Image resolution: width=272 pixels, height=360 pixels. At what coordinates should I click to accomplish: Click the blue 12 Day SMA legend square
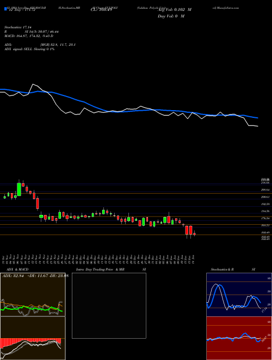click(x=6, y=9)
